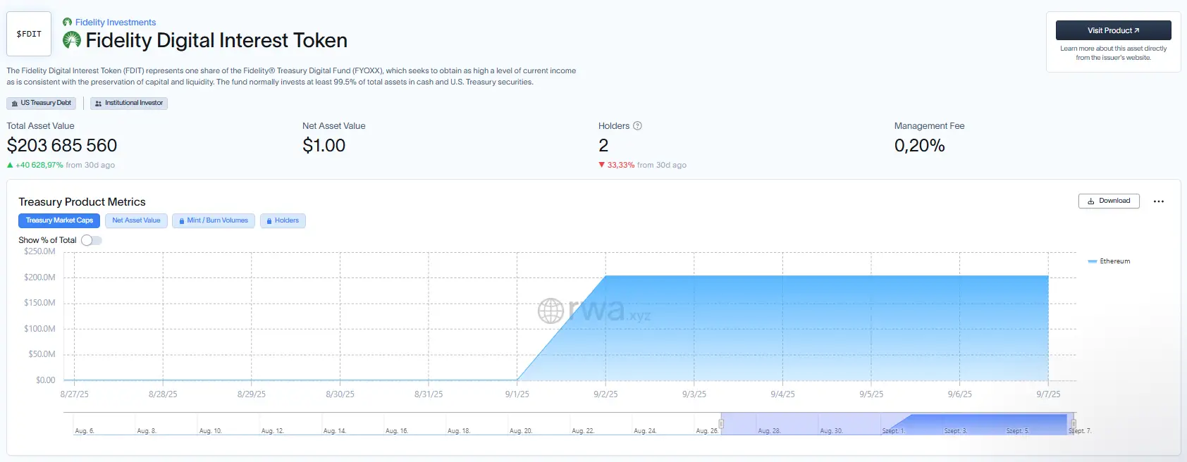Select the US Treasury Debt tag
Screen dimensions: 1187x462
click(x=42, y=103)
